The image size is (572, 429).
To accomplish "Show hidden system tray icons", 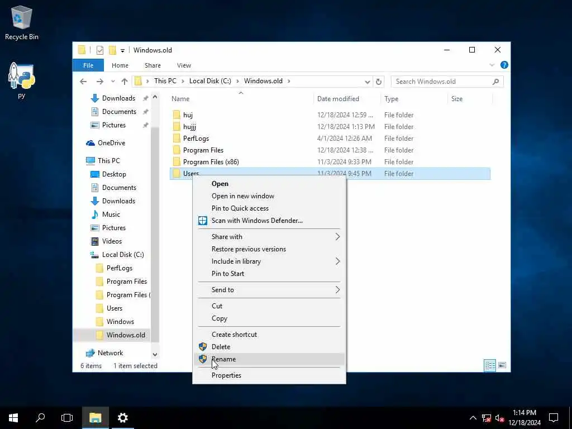I will pos(473,418).
